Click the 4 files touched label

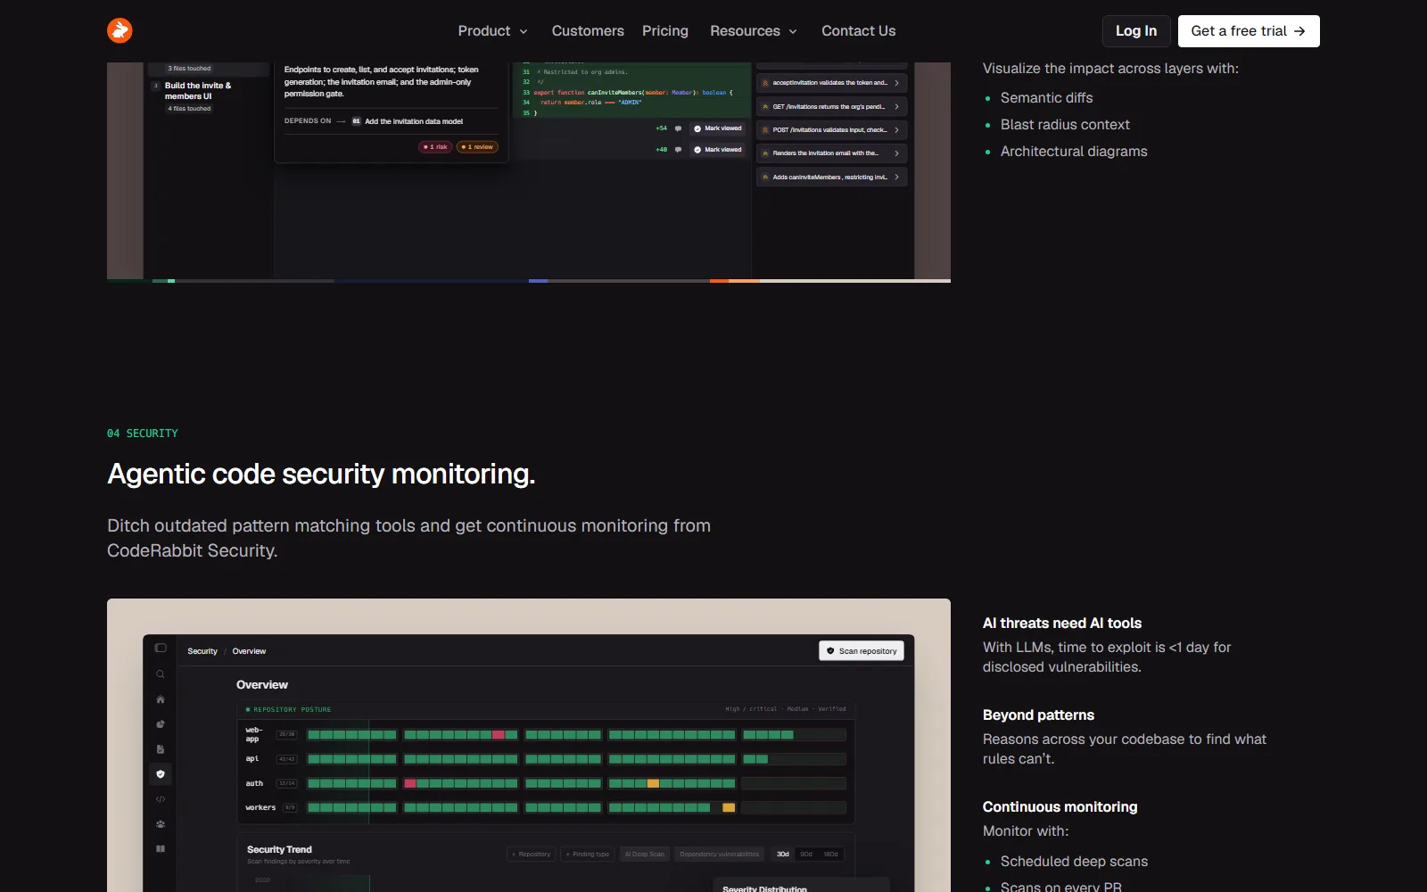point(190,109)
